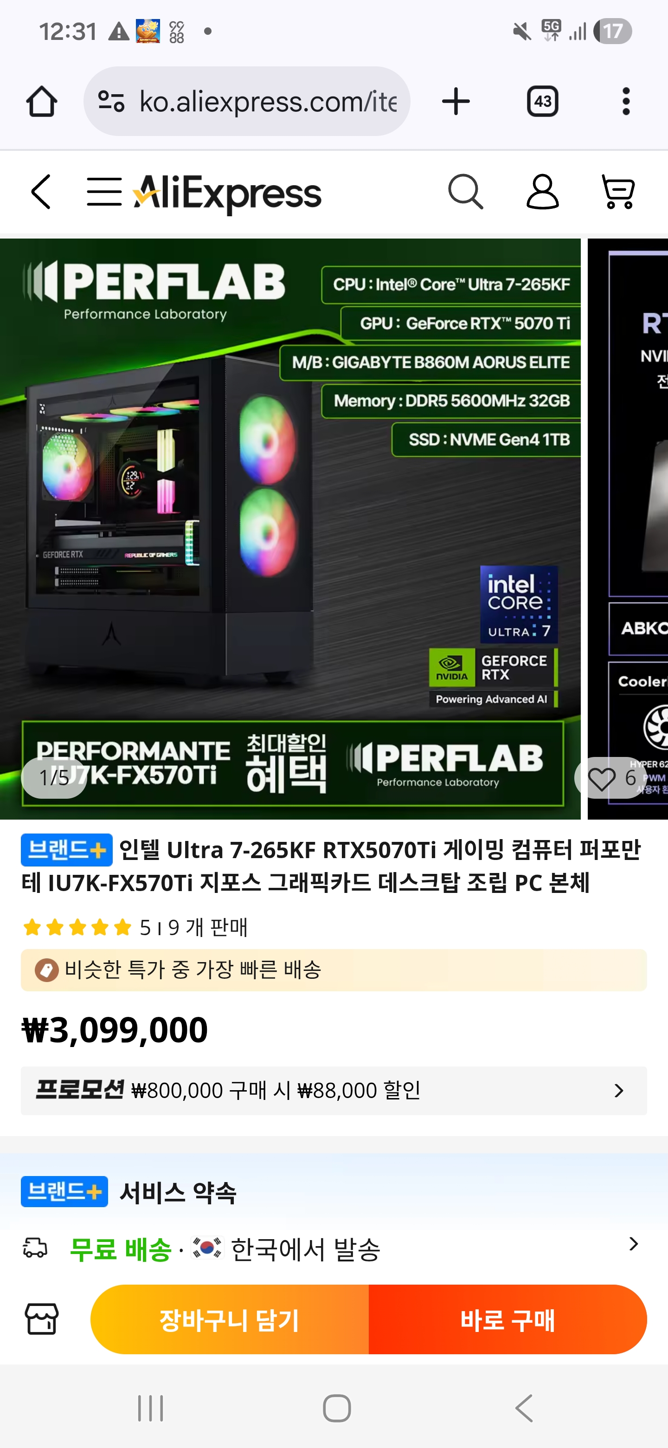Open the account profile icon
Image resolution: width=668 pixels, height=1448 pixels.
pos(542,192)
